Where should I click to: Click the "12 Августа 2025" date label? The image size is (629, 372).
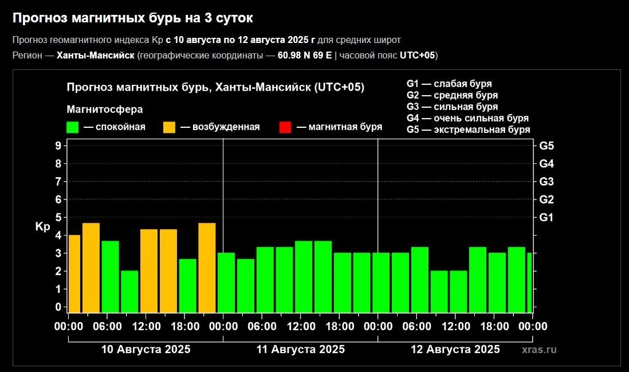tap(455, 350)
